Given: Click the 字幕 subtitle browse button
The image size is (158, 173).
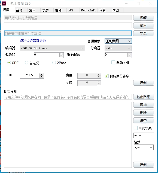Looking at the screenshot, I should 144,33.
